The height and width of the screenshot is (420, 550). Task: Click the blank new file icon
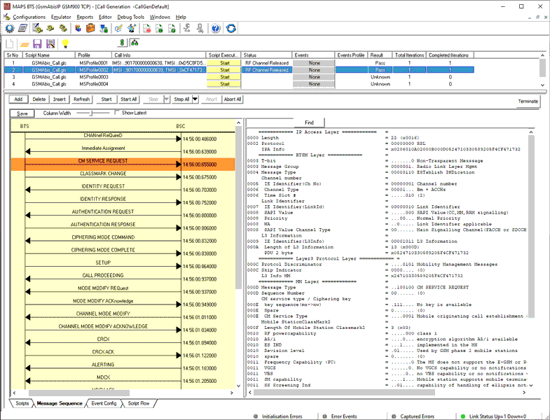point(10,43)
